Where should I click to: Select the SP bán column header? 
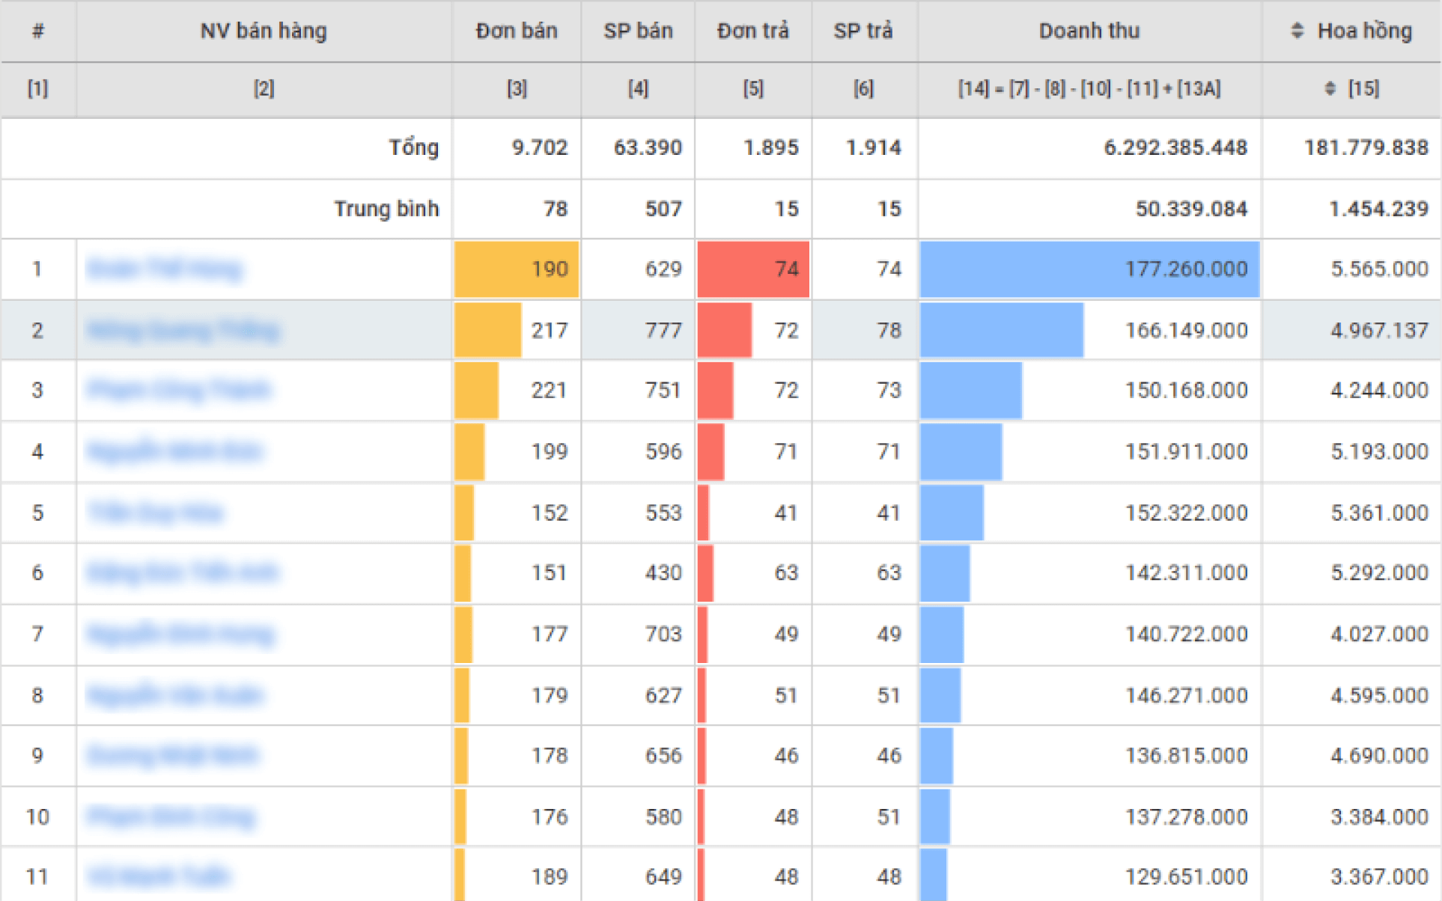click(x=638, y=31)
